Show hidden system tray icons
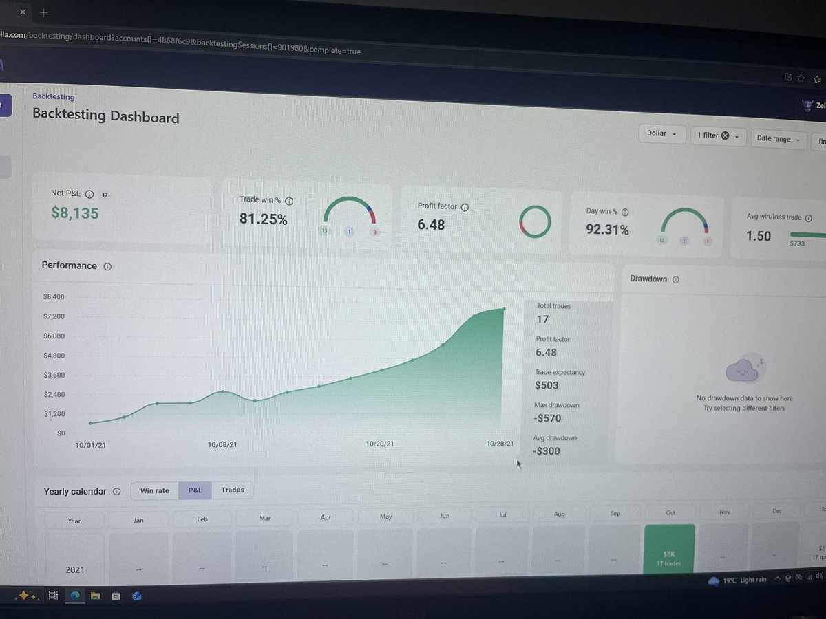Screen dimensions: 826x619 (778, 580)
